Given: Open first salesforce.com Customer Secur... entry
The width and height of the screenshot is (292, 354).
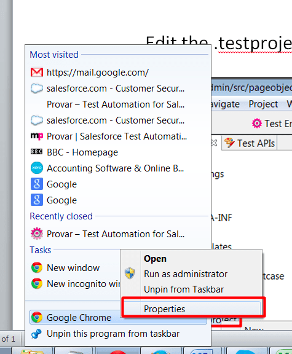Looking at the screenshot, I should 118,88.
